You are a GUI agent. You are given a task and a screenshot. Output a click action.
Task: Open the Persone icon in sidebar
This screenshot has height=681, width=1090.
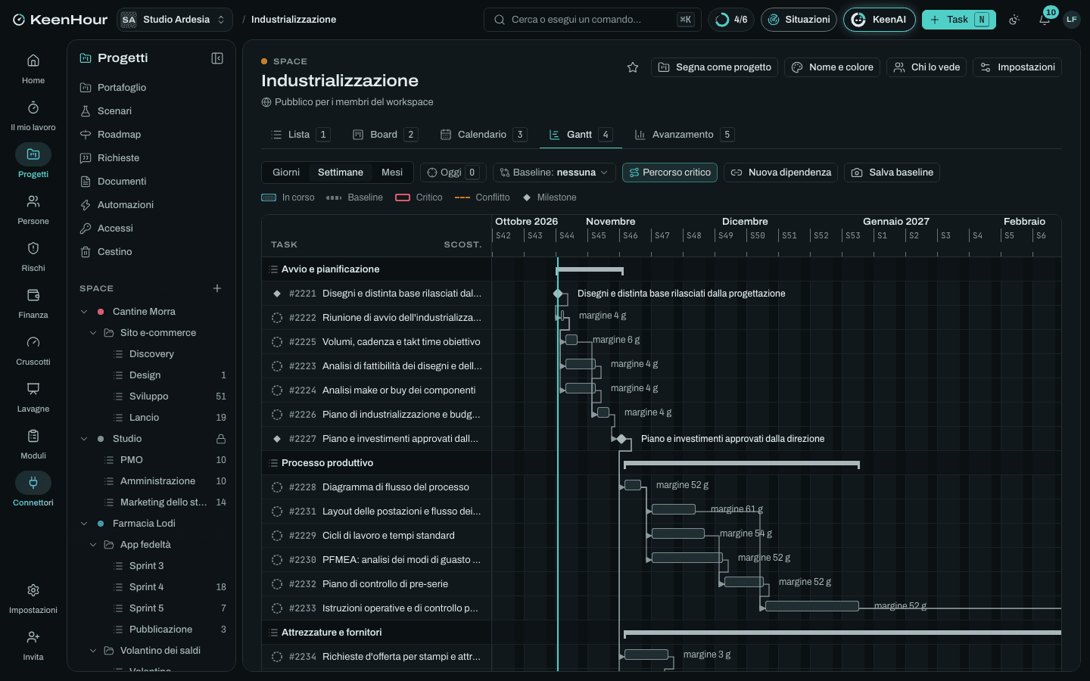click(x=33, y=201)
